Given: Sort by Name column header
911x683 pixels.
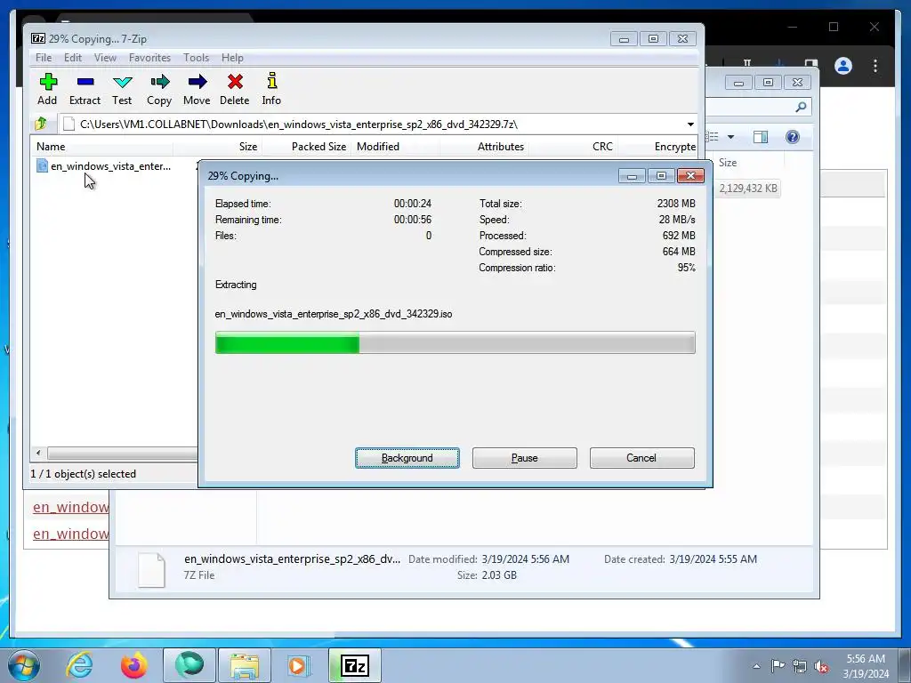Looking at the screenshot, I should pyautogui.click(x=101, y=147).
